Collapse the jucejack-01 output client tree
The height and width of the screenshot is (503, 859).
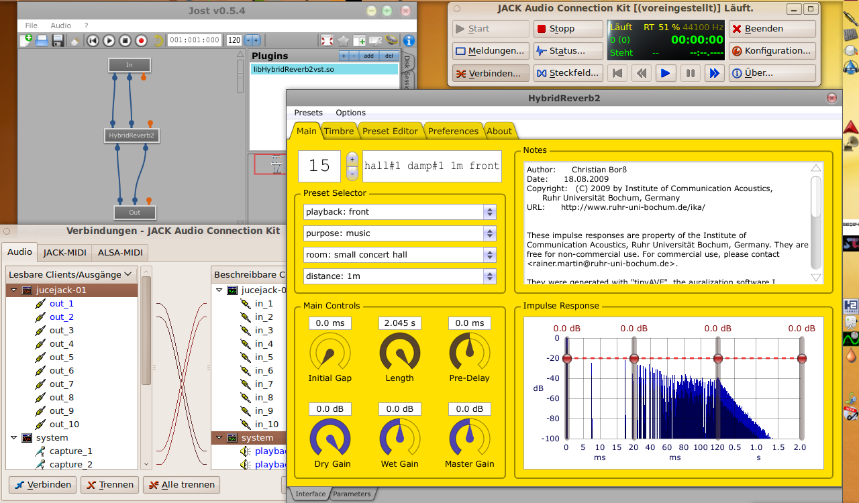pos(14,290)
